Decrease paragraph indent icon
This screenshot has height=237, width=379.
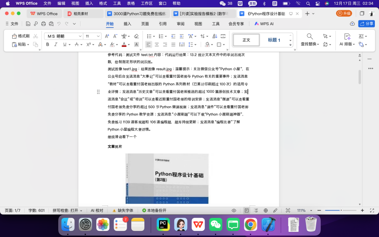173,36
